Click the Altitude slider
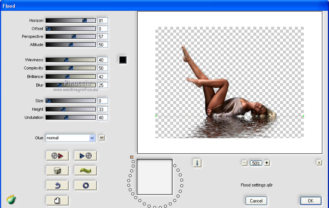This screenshot has width=329, height=208. tap(70, 45)
